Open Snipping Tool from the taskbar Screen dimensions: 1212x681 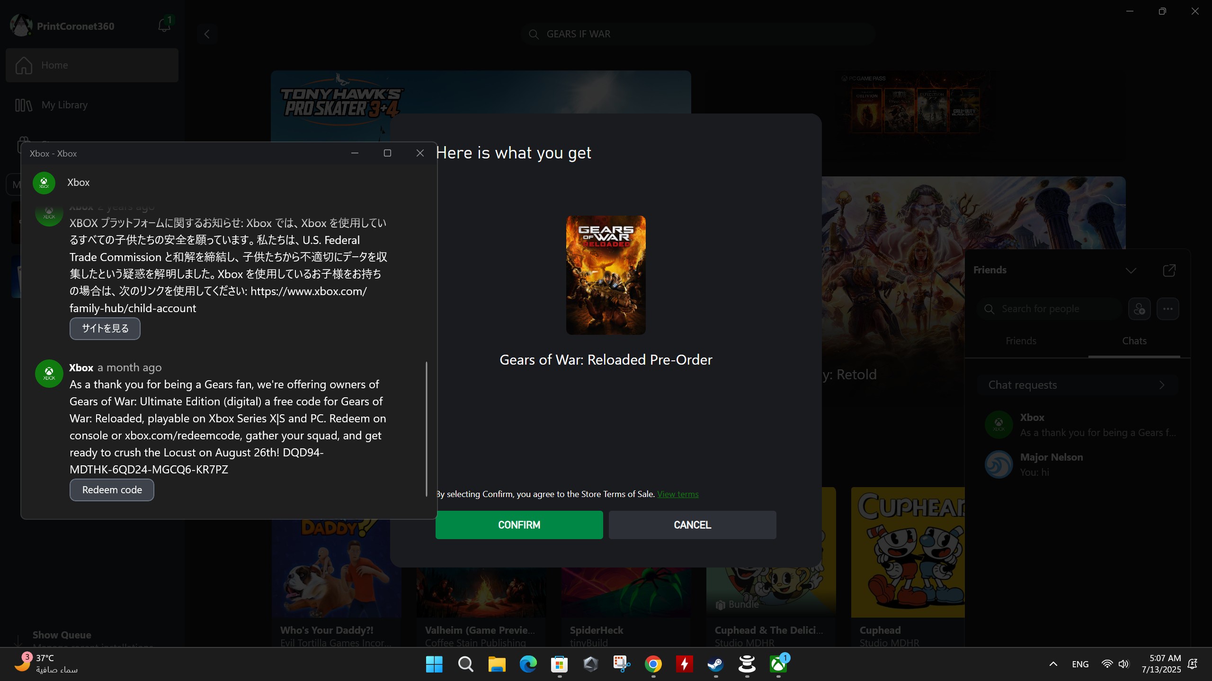622,664
